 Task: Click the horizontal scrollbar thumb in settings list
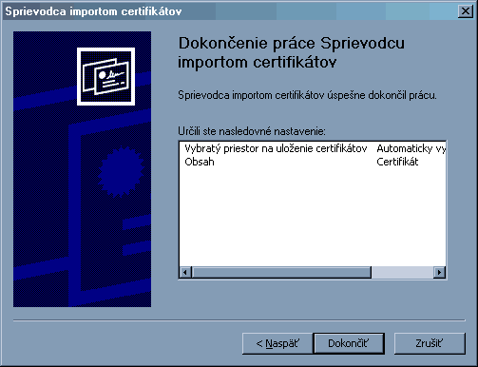281,272
